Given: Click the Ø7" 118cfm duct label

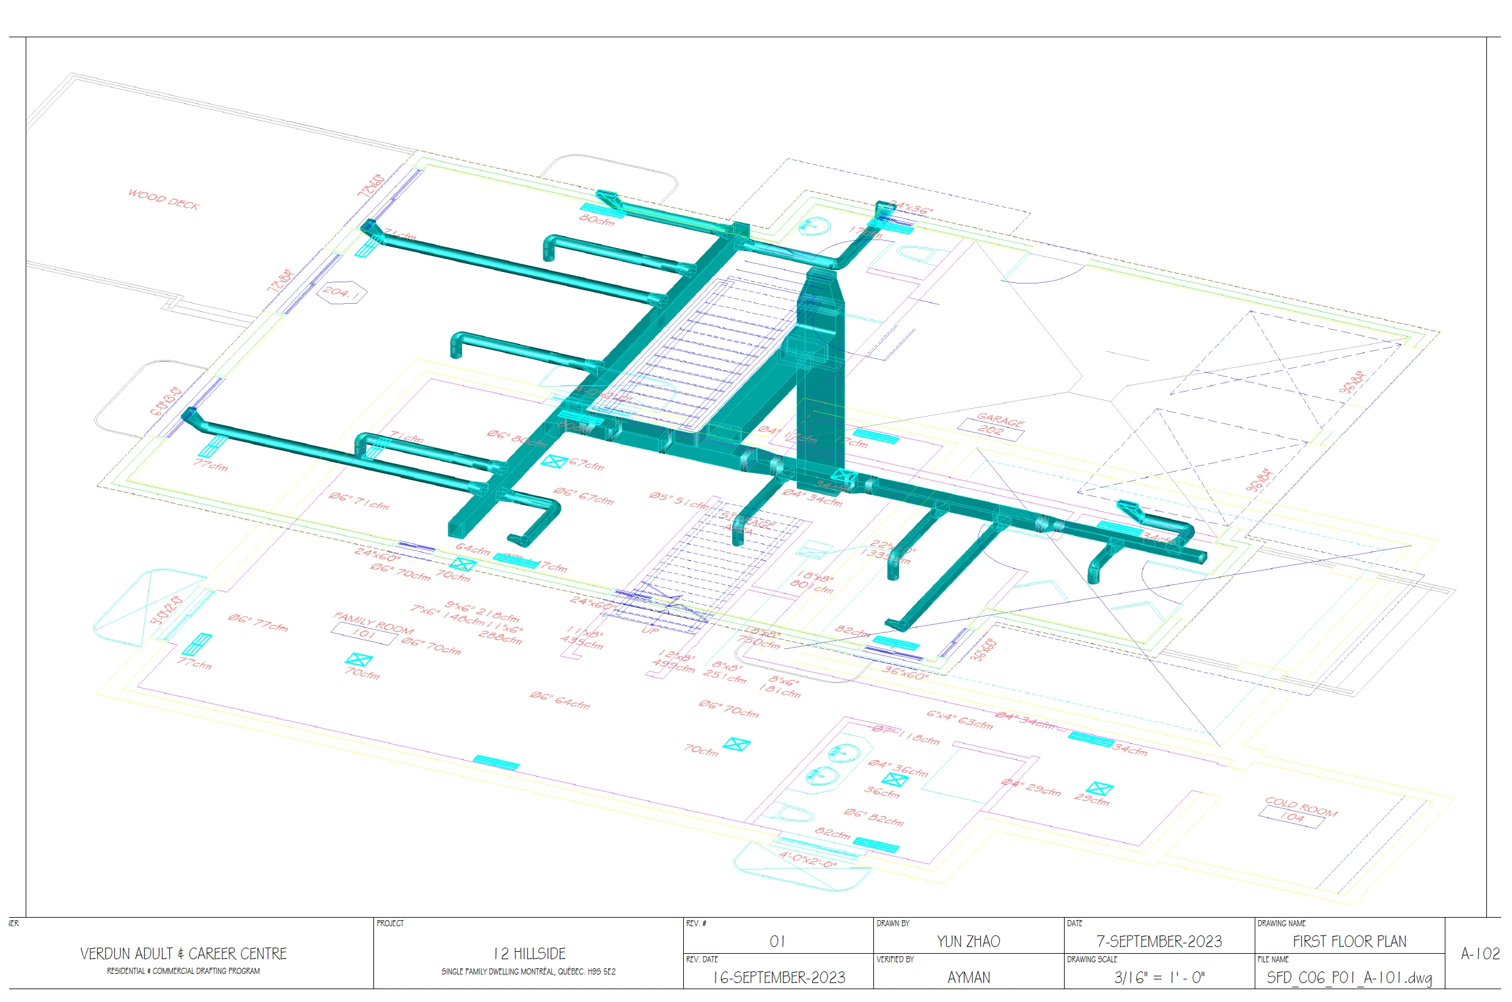Looking at the screenshot, I should coord(906,736).
